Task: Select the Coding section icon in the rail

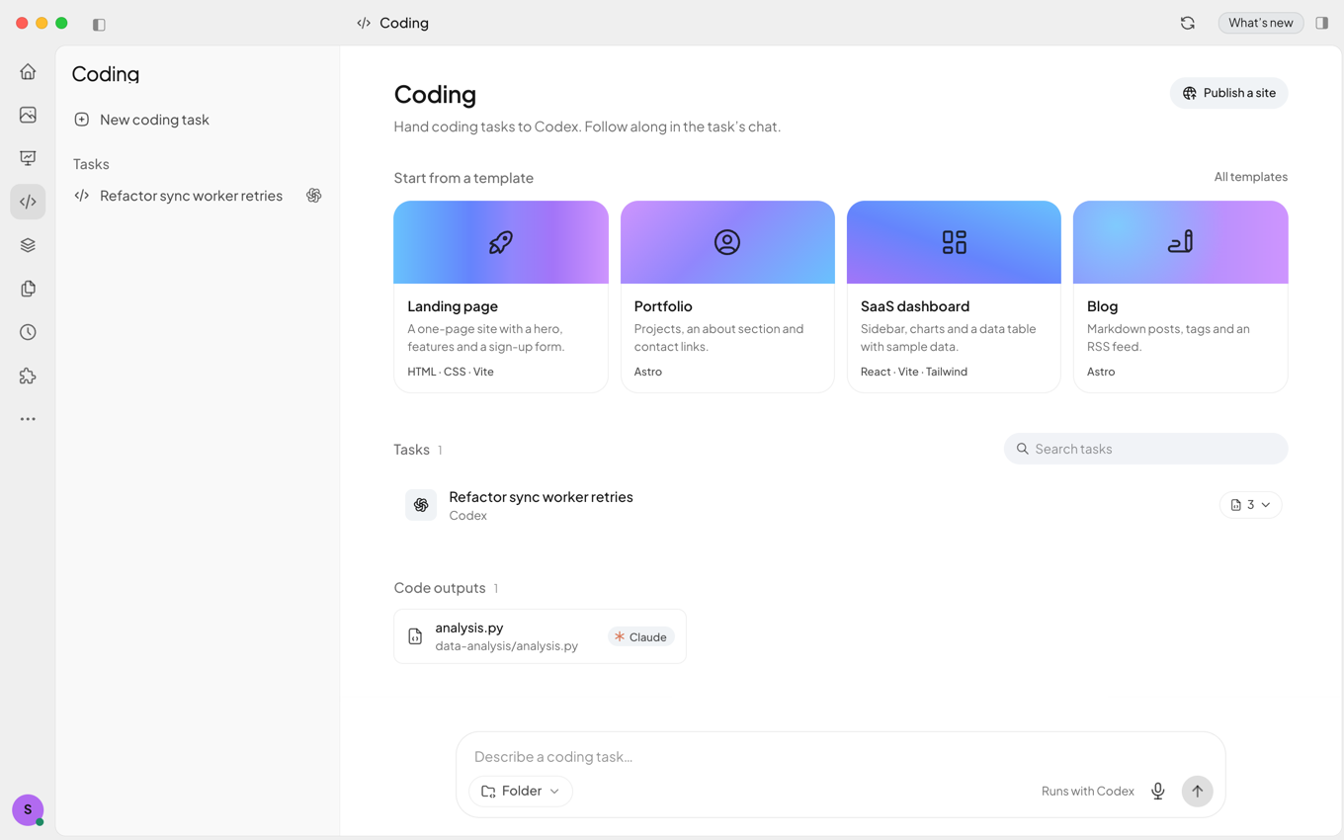Action: (x=28, y=202)
